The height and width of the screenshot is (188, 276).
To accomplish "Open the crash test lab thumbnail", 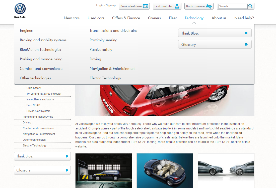I will point(103,171).
